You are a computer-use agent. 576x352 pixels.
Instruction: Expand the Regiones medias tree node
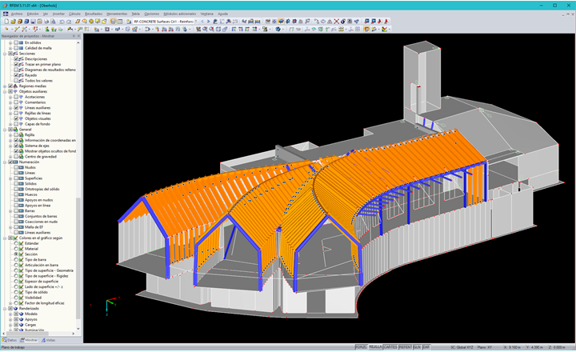pos(5,86)
